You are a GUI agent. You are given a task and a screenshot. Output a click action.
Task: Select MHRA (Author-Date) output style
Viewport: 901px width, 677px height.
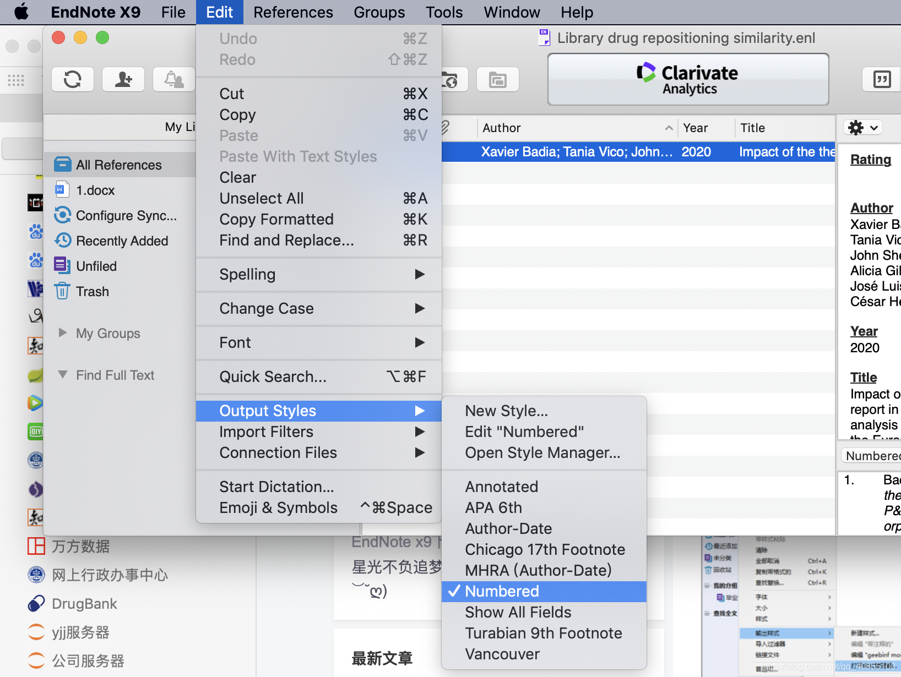pyautogui.click(x=544, y=570)
